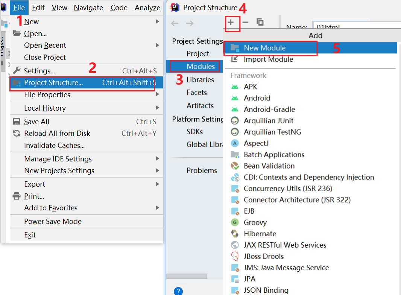Select Modules in Project Settings
The image size is (401, 295).
click(194, 66)
